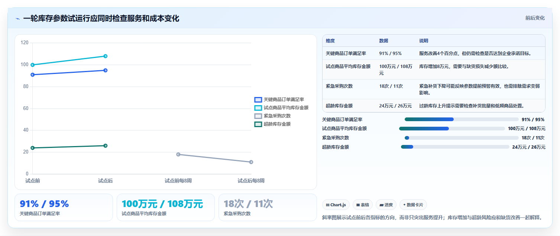Click the 紧急采购次数 progress bar
The image size is (560, 236).
[462, 138]
